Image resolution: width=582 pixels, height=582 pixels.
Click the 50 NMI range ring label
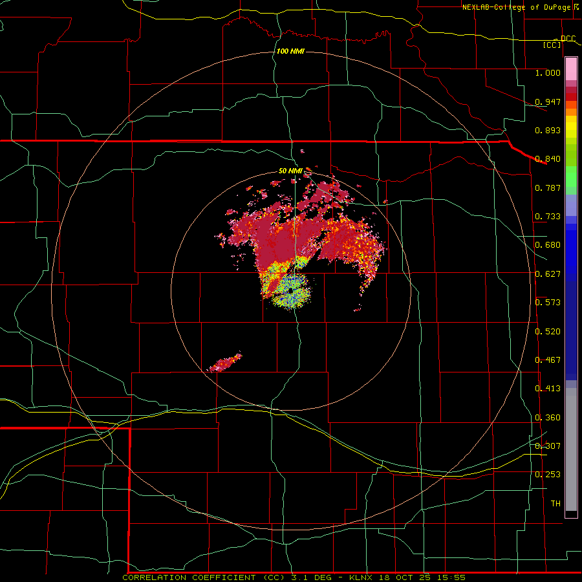[x=290, y=171]
